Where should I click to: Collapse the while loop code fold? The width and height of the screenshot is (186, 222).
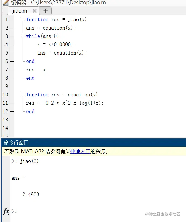pyautogui.click(x=23, y=36)
